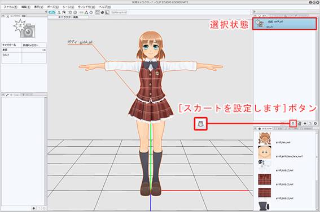Expand the right panel with the double-arrow

tap(255, 12)
